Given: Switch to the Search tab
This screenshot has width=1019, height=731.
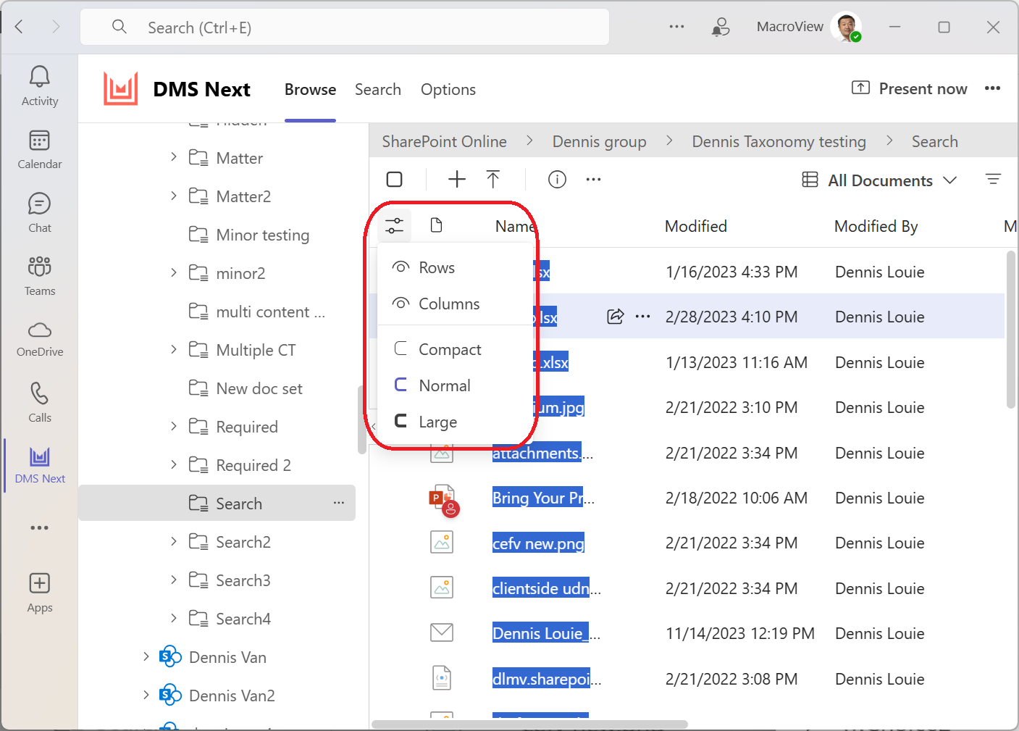Looking at the screenshot, I should pyautogui.click(x=378, y=90).
